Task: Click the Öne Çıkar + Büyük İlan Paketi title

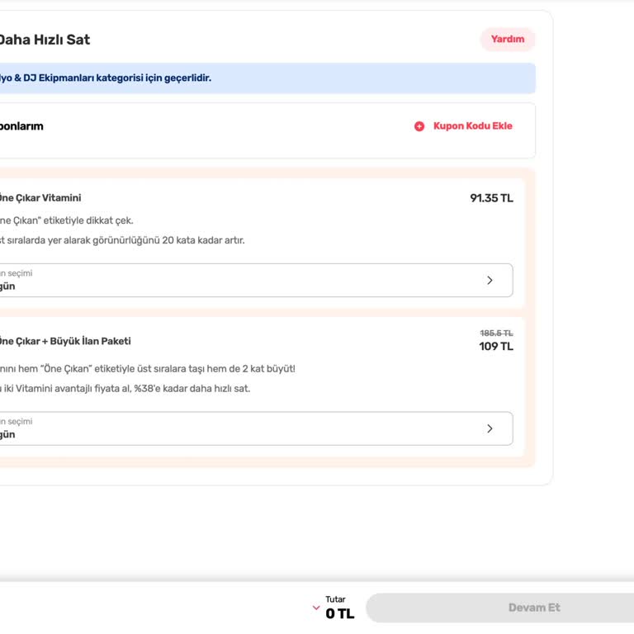Action: pyautogui.click(x=65, y=341)
